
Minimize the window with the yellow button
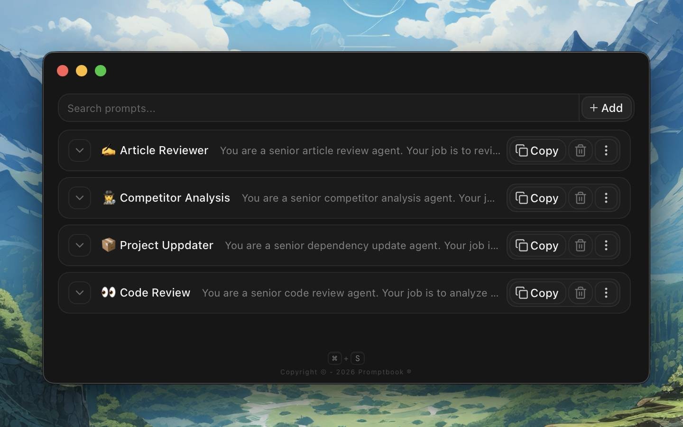(82, 71)
